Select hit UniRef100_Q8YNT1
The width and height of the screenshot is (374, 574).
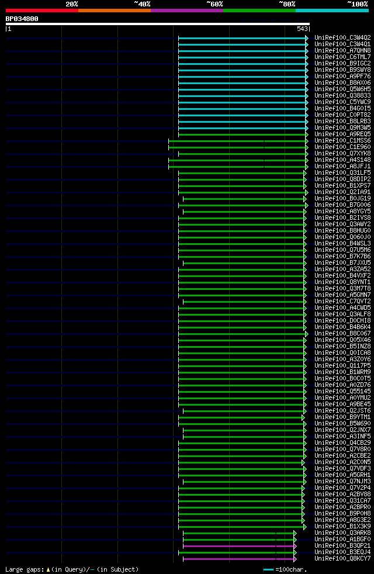click(x=342, y=282)
